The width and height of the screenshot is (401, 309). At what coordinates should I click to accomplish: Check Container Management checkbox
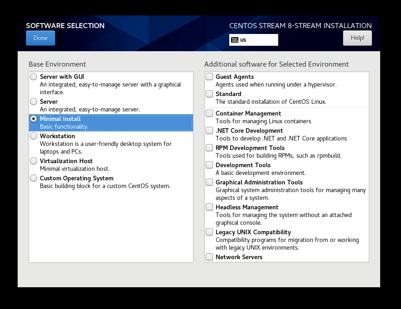click(x=209, y=113)
